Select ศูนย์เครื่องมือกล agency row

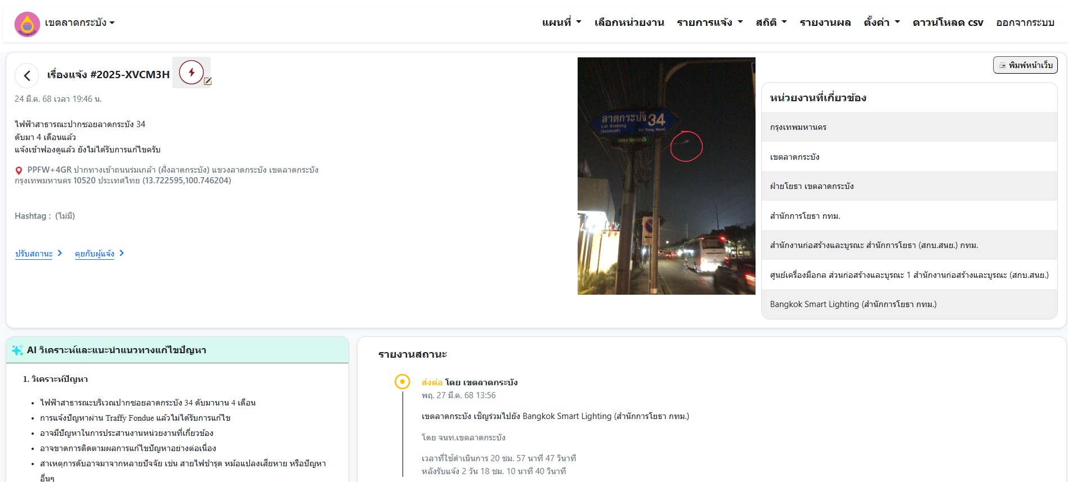tap(909, 275)
